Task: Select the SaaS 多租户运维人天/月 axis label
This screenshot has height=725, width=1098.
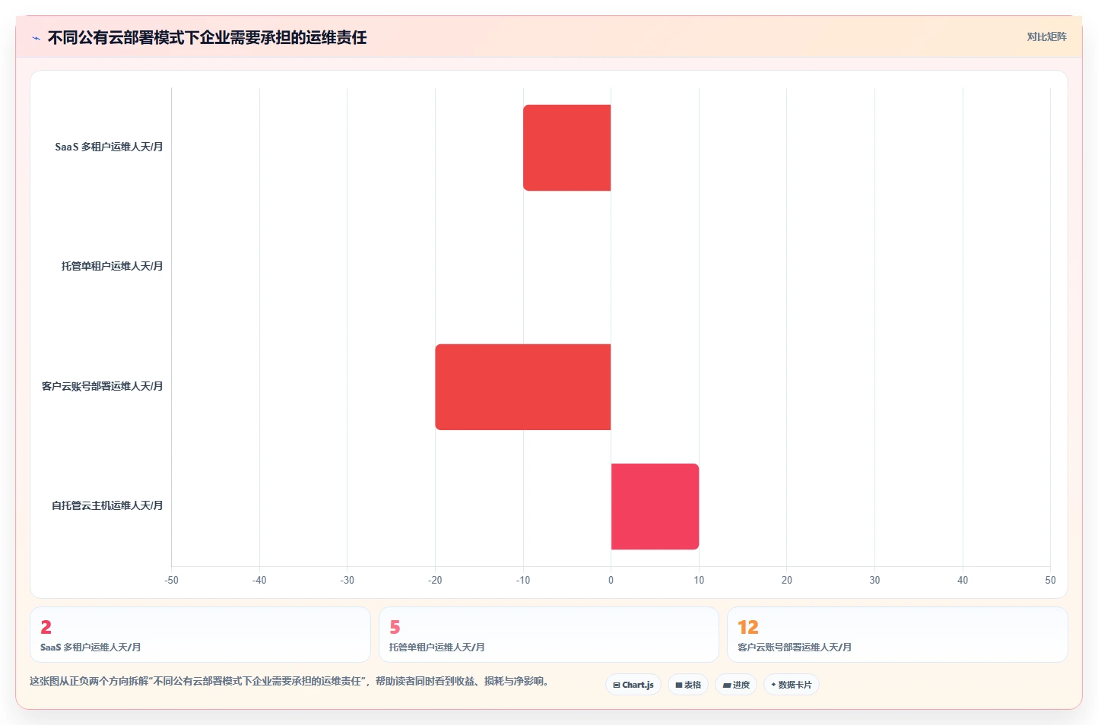Action: [x=109, y=147]
